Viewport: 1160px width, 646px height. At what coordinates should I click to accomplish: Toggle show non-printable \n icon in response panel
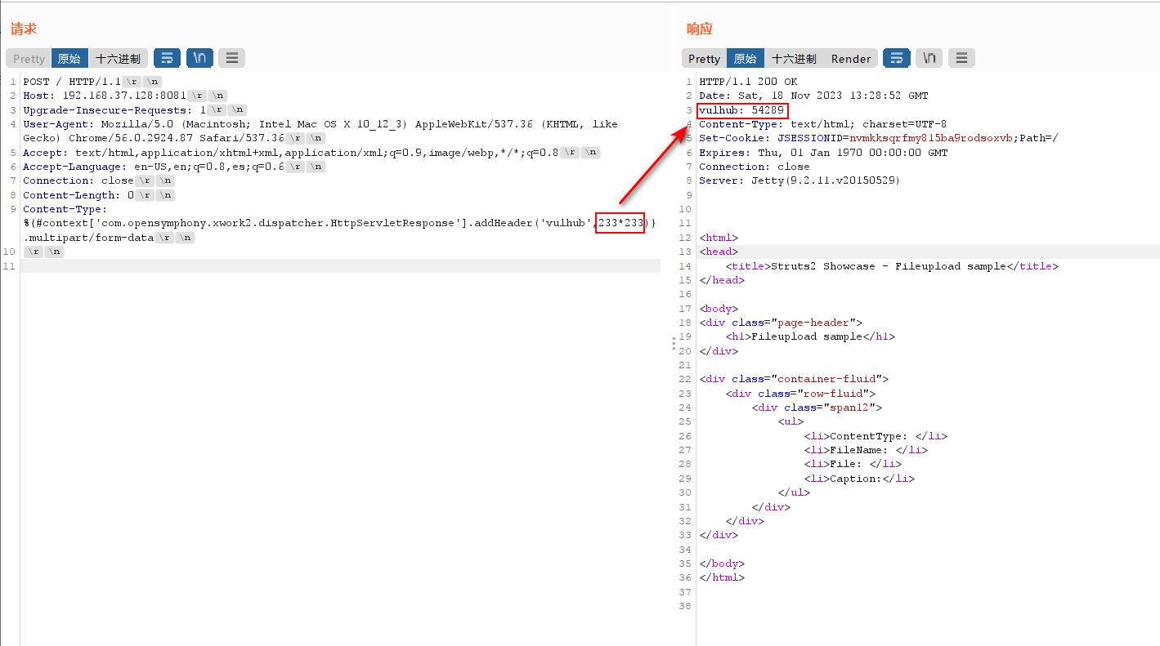click(x=929, y=58)
